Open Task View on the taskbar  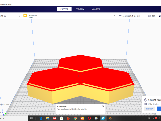point(32,118)
